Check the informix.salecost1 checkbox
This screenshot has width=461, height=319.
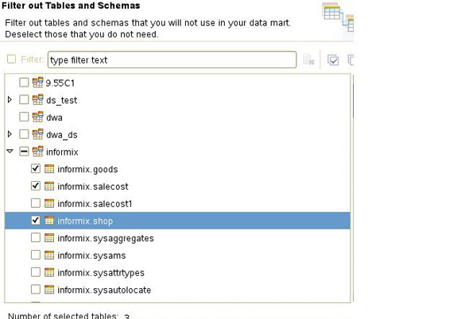coord(36,203)
